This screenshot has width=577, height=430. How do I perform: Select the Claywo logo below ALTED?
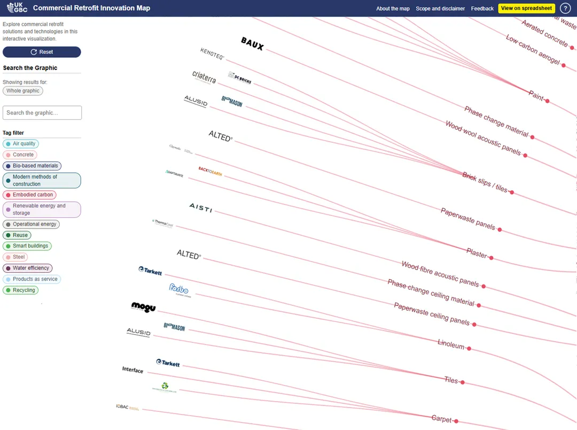click(181, 149)
